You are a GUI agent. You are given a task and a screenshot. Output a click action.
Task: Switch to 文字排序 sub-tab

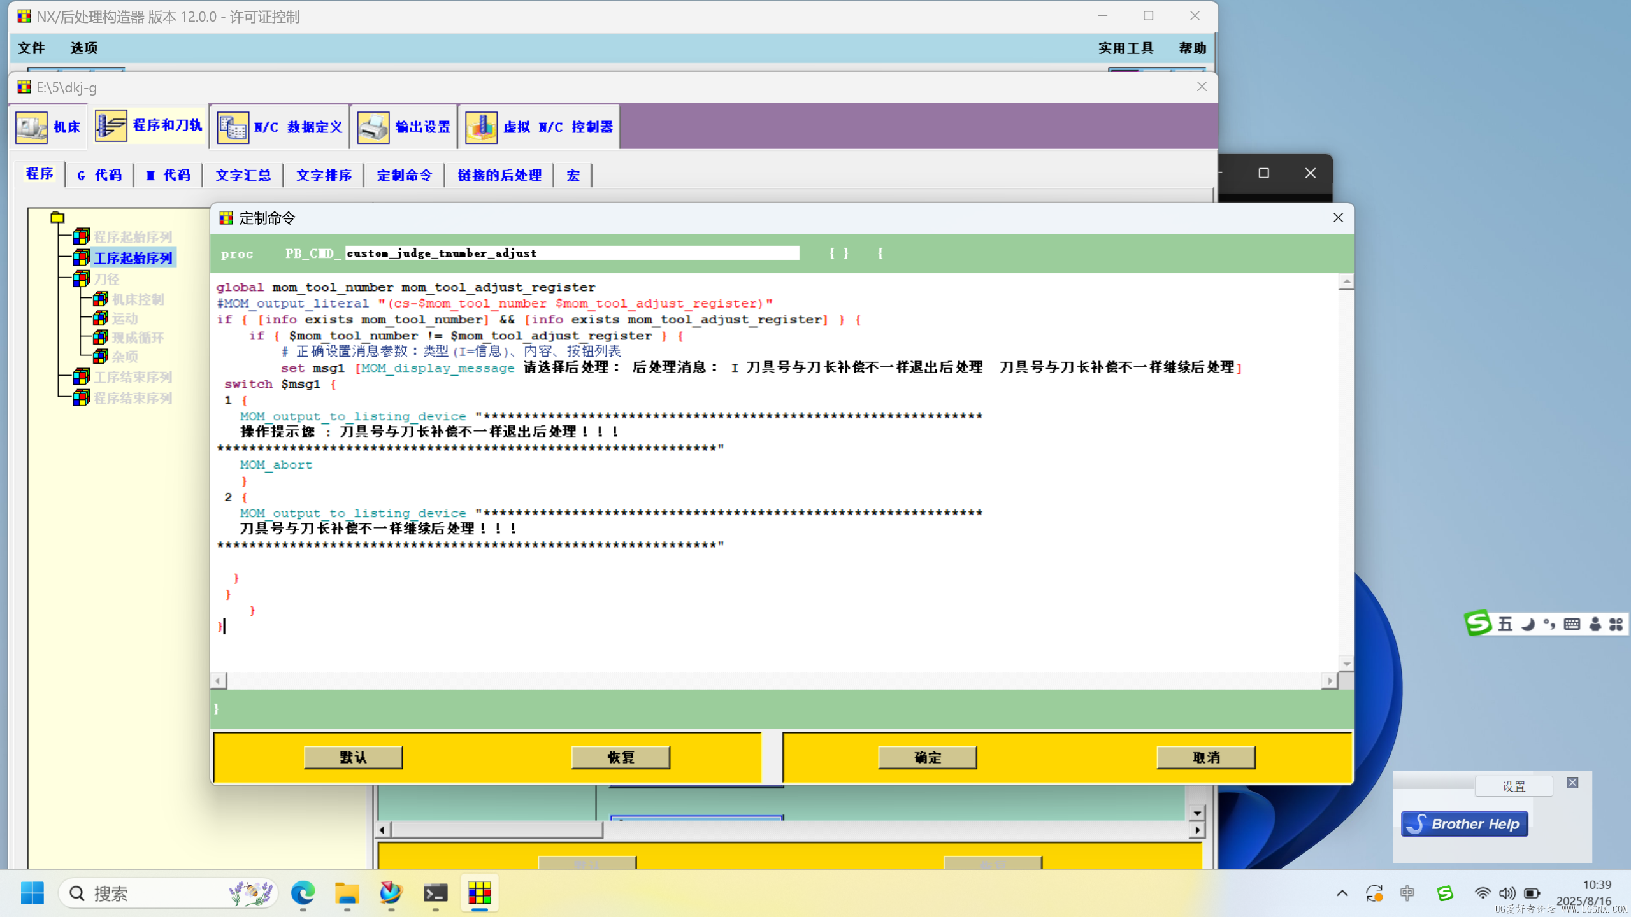[324, 174]
